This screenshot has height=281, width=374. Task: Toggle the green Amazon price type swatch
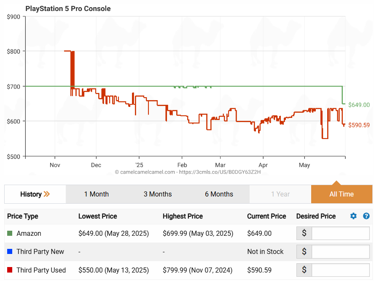pos(10,233)
